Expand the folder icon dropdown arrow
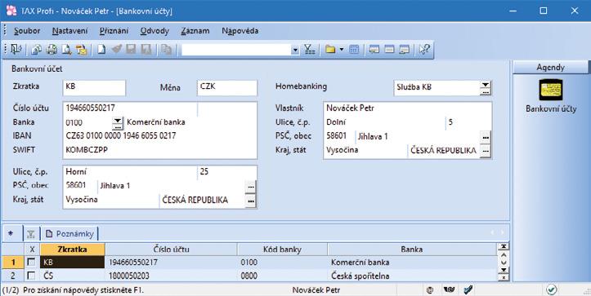 342,50
